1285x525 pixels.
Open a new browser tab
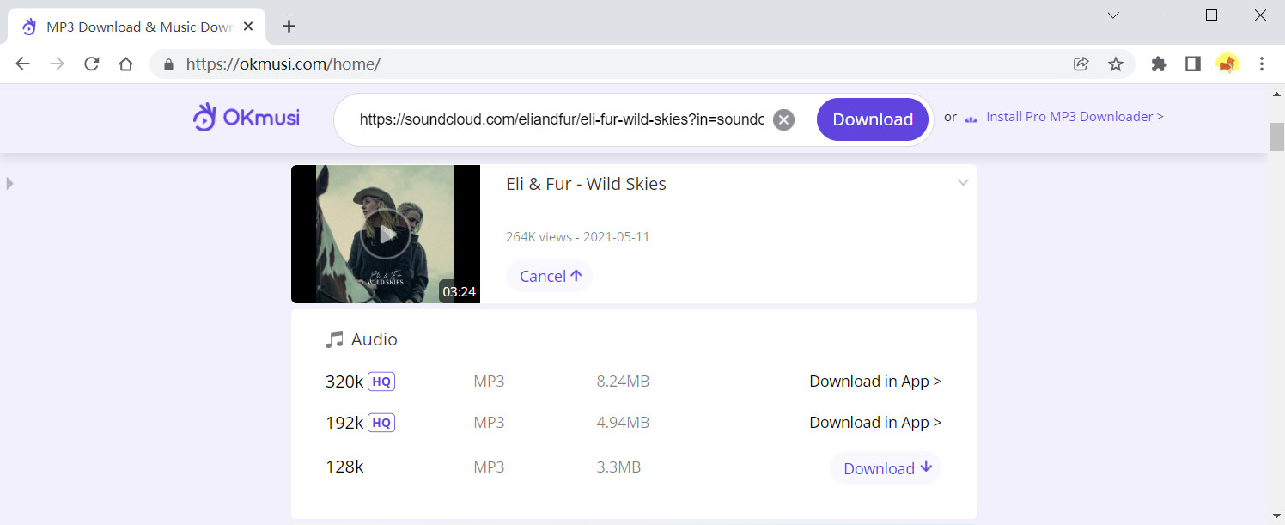coord(289,26)
